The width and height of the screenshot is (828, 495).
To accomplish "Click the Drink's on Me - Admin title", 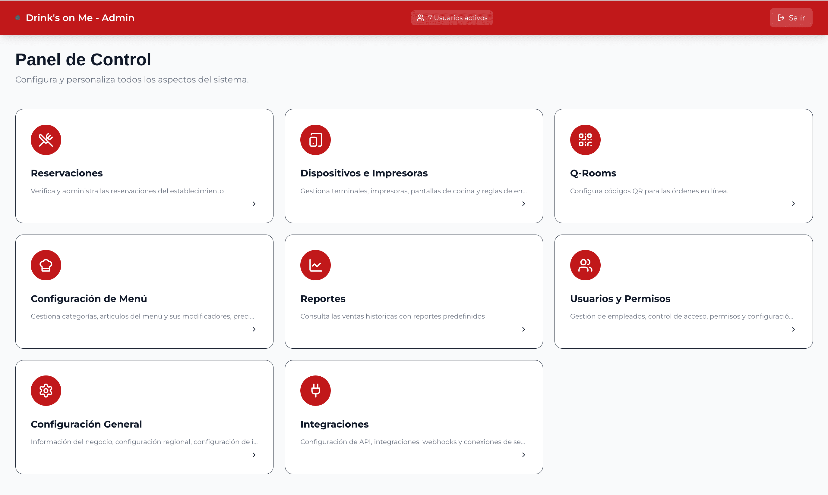I will [80, 18].
